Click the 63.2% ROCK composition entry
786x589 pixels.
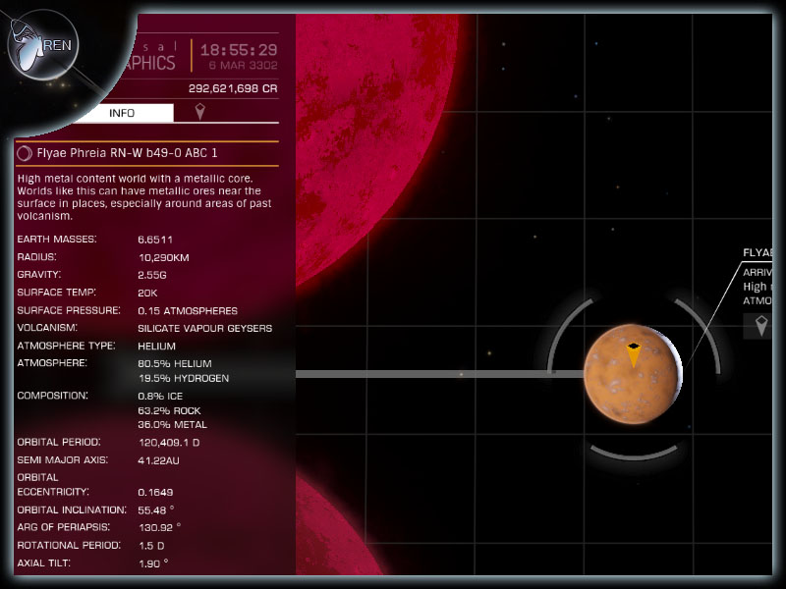[x=169, y=410]
